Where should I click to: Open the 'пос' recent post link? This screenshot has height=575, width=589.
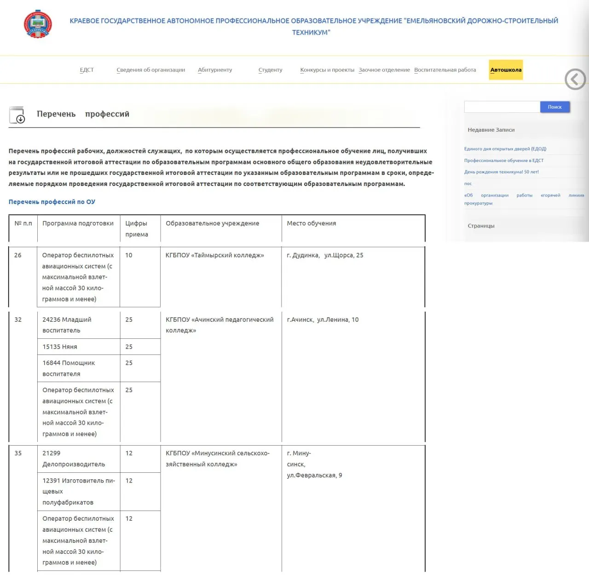point(468,184)
